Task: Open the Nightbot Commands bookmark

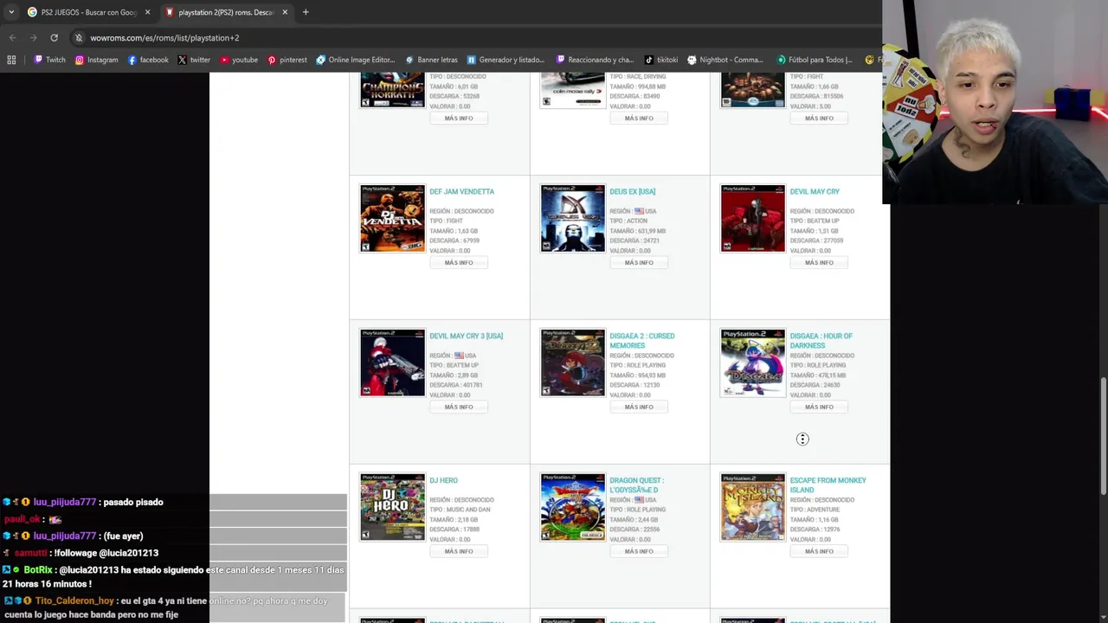Action: click(725, 60)
